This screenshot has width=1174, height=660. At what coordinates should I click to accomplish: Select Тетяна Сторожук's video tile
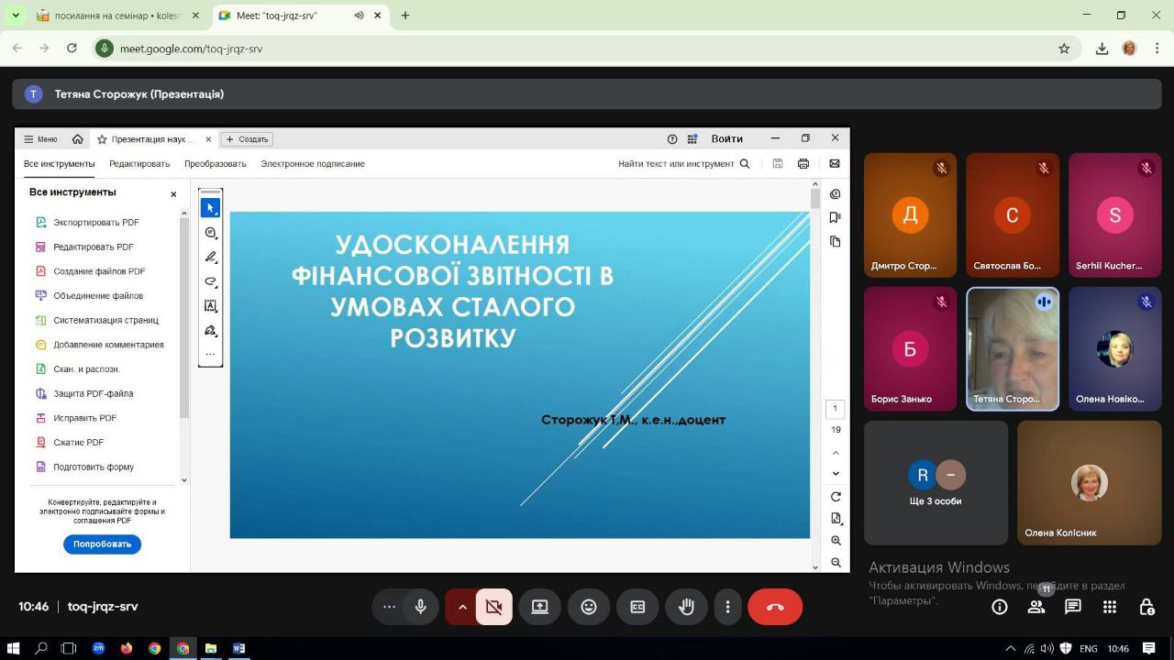(x=1013, y=349)
